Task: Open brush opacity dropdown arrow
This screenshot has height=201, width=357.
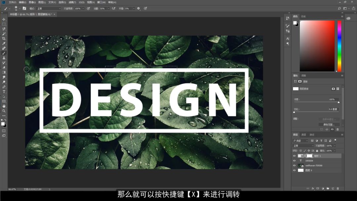Action: pos(83,8)
